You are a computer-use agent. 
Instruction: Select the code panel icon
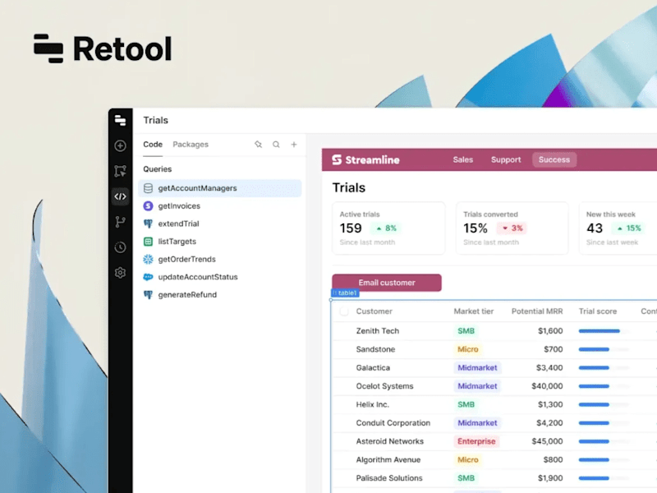[120, 196]
